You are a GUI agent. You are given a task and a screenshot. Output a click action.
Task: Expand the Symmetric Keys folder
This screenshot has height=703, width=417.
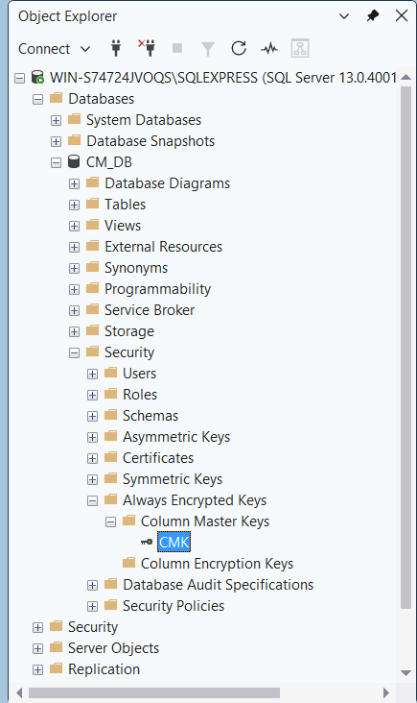click(92, 480)
